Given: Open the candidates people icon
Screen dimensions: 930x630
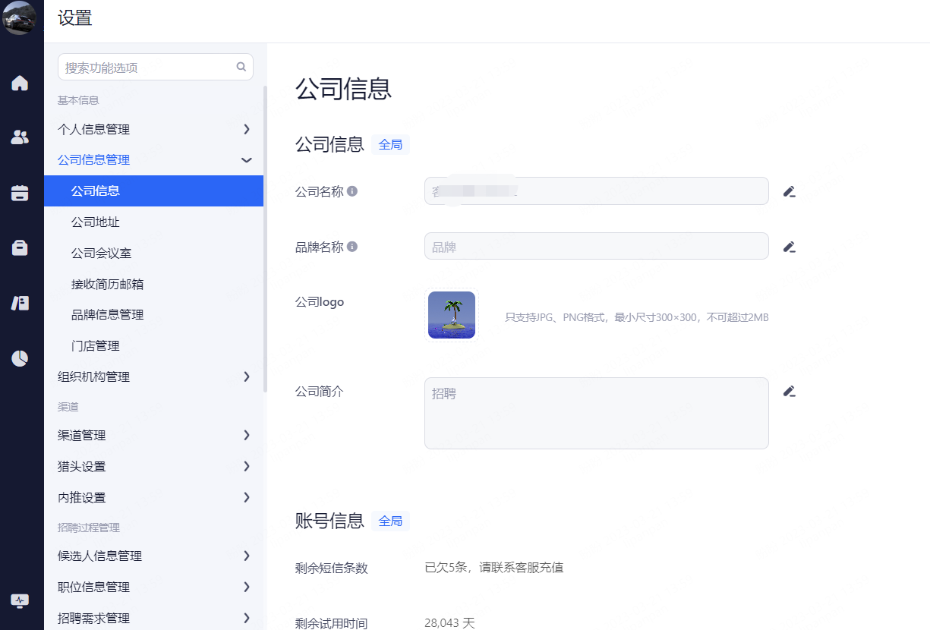Looking at the screenshot, I should pos(20,137).
